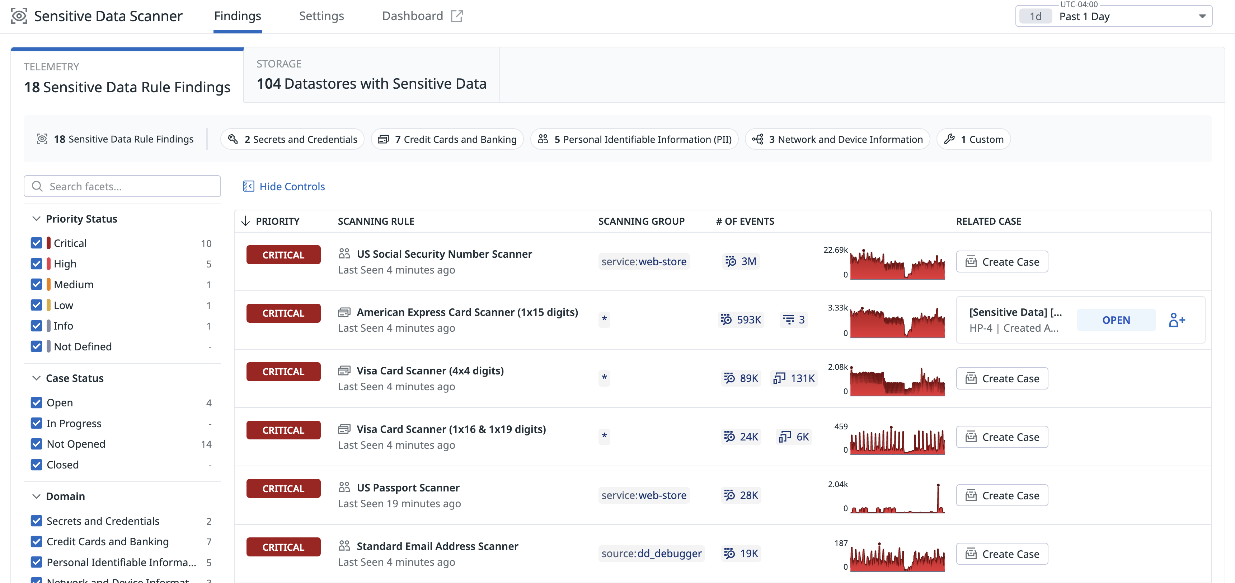This screenshot has height=583, width=1235.
Task: Click the wrench icon in Custom filter pill
Action: coord(949,139)
